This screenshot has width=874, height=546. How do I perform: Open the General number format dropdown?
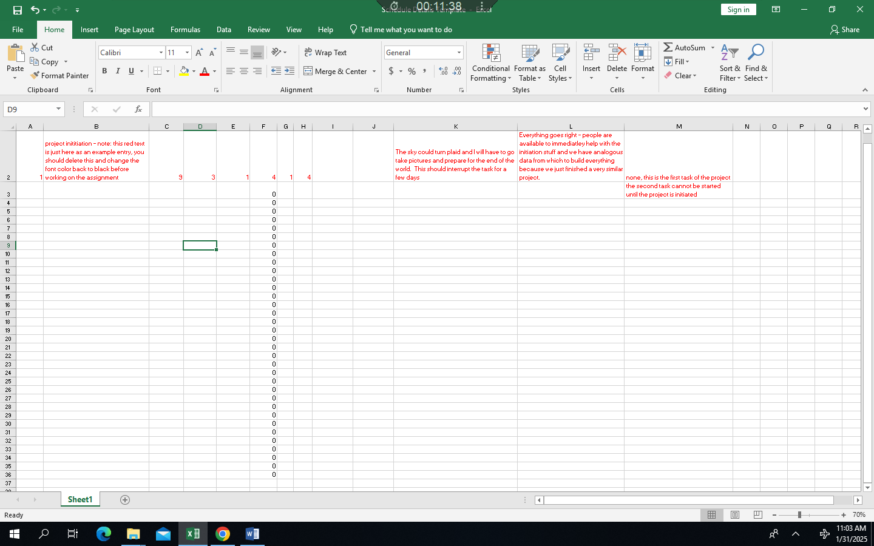[459, 52]
